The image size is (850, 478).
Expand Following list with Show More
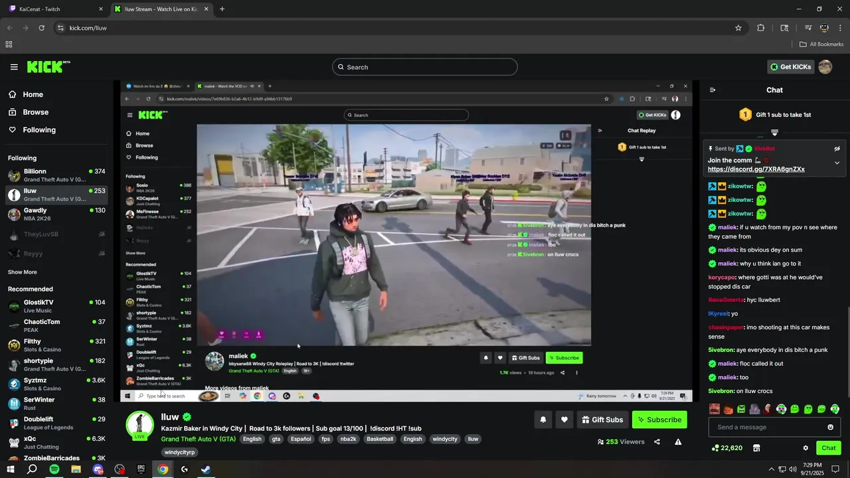23,272
